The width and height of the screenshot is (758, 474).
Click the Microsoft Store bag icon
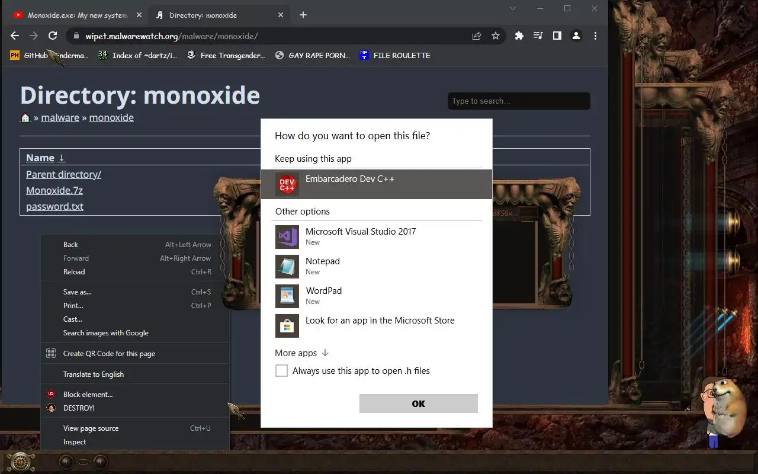pyautogui.click(x=287, y=326)
